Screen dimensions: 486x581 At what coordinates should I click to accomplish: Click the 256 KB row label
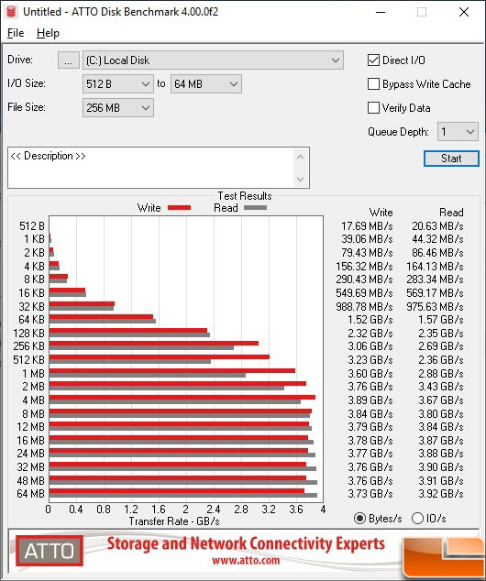pyautogui.click(x=28, y=346)
